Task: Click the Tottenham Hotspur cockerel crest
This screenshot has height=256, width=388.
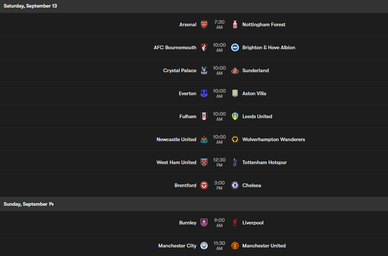Action: click(235, 162)
